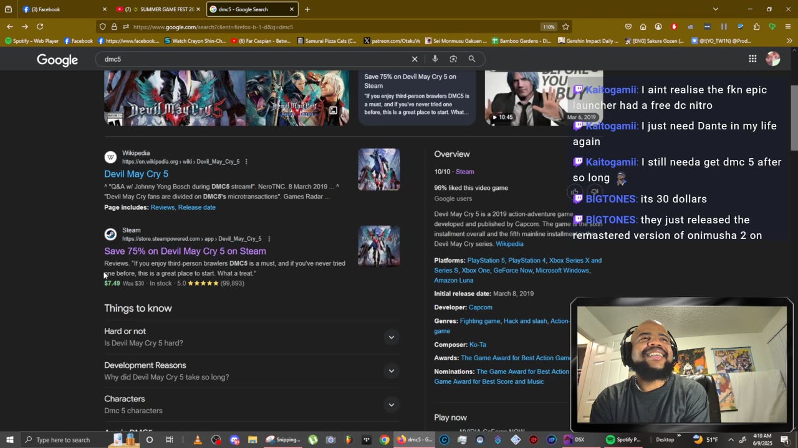
Task: Expand the "Hard or not" question
Action: (391, 337)
